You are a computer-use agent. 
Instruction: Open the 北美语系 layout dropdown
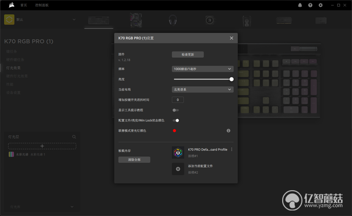point(202,90)
